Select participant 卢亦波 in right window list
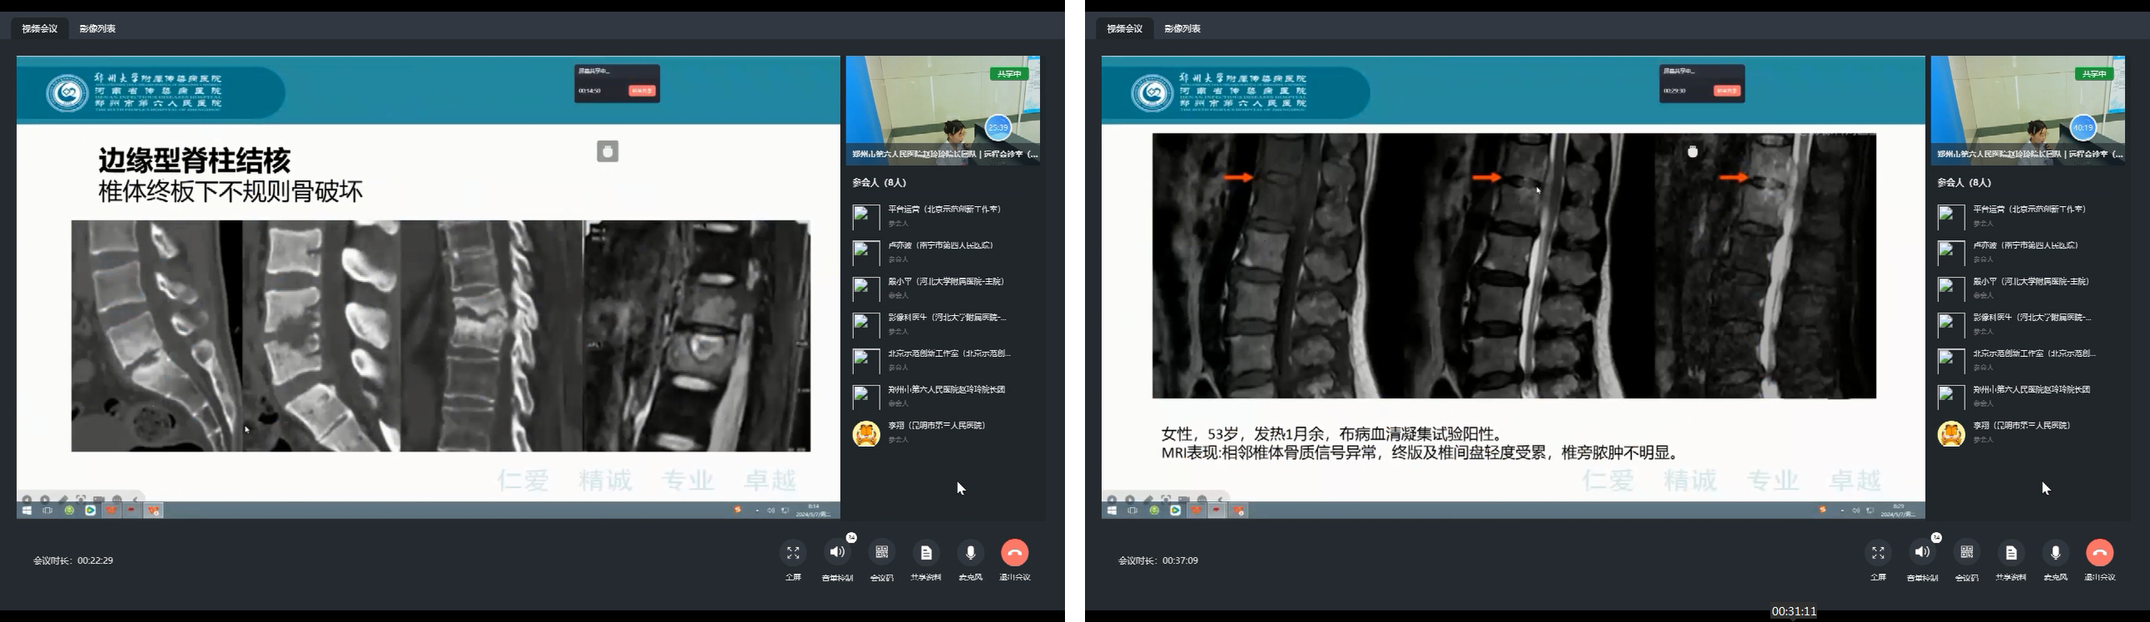Screen dimensions: 2150x622 tap(2028, 252)
